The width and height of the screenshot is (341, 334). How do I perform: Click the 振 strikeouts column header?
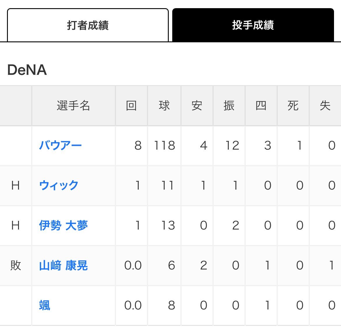click(x=229, y=106)
